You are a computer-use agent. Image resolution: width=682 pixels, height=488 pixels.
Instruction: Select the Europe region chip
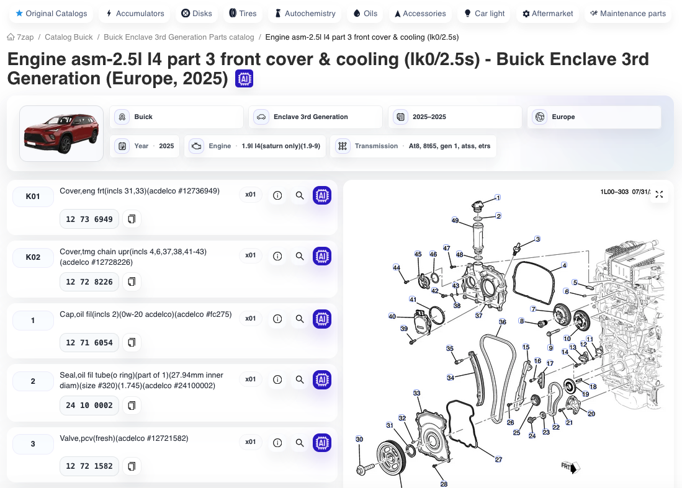(x=594, y=117)
